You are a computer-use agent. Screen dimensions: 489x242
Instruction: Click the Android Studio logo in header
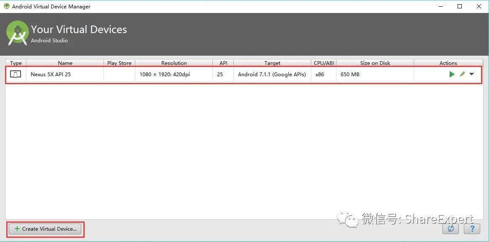click(18, 33)
